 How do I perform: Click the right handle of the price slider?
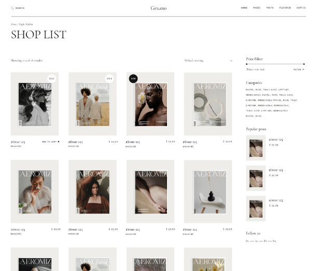coord(304,64)
